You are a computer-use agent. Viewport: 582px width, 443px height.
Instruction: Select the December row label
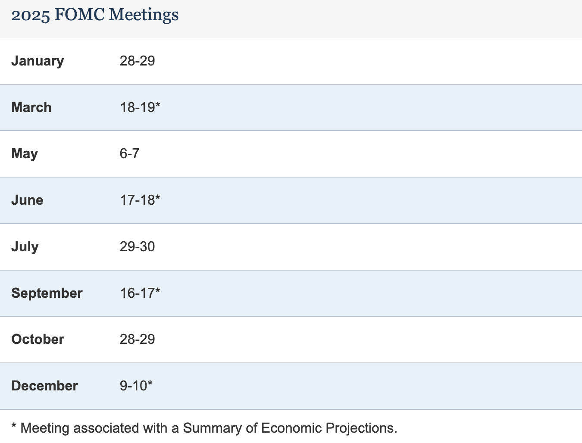click(x=44, y=386)
